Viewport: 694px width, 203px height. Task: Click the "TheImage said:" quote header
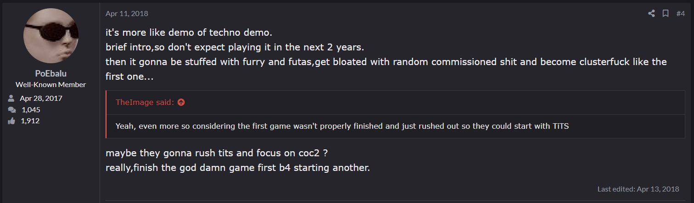click(145, 102)
